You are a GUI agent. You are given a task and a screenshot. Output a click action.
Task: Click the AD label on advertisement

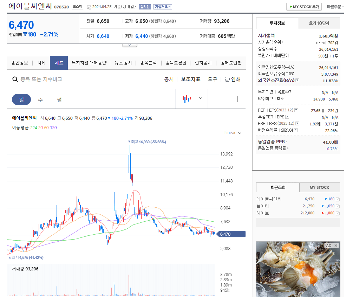click(329, 246)
